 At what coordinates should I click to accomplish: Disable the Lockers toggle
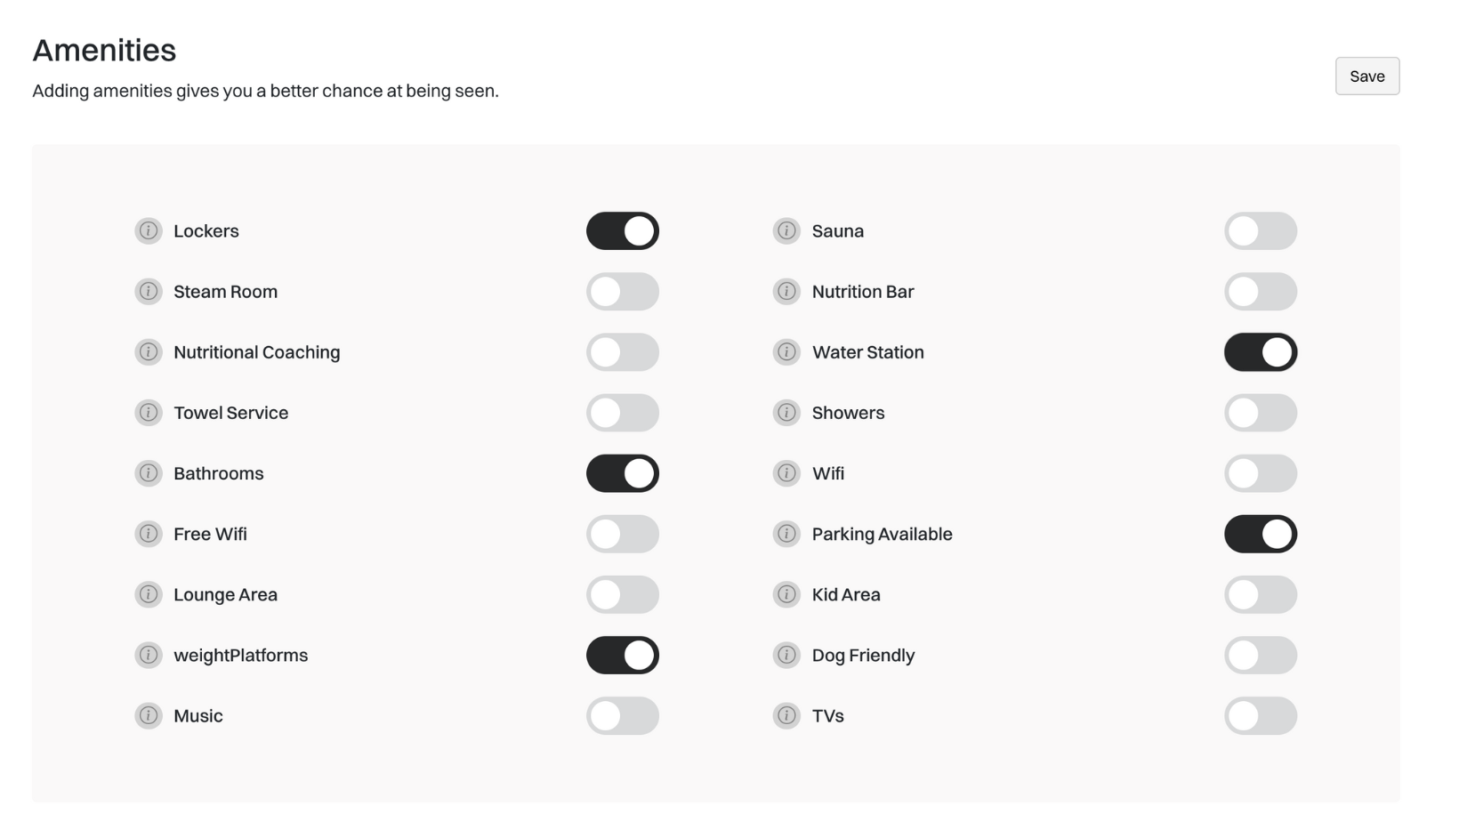pos(623,231)
